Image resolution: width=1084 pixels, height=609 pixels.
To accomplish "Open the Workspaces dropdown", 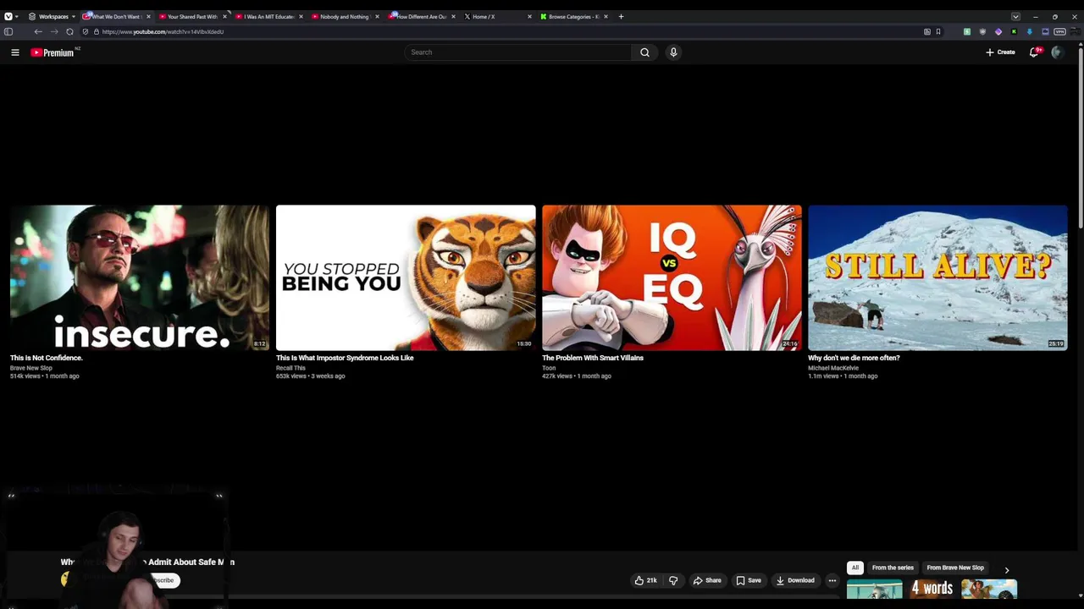I will click(x=53, y=16).
